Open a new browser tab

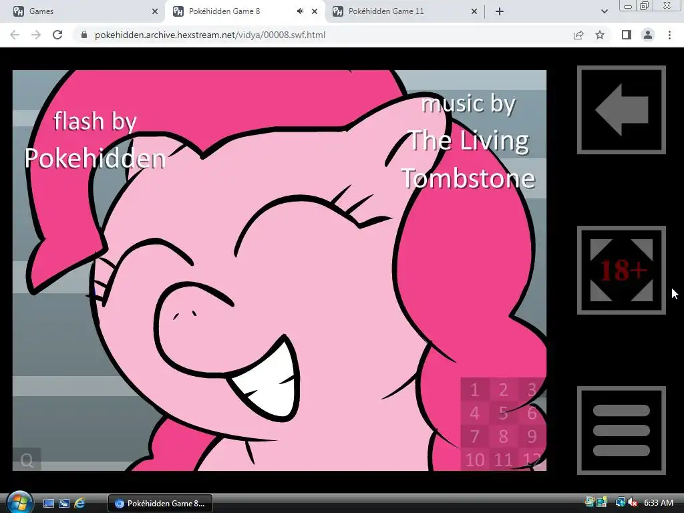click(500, 11)
